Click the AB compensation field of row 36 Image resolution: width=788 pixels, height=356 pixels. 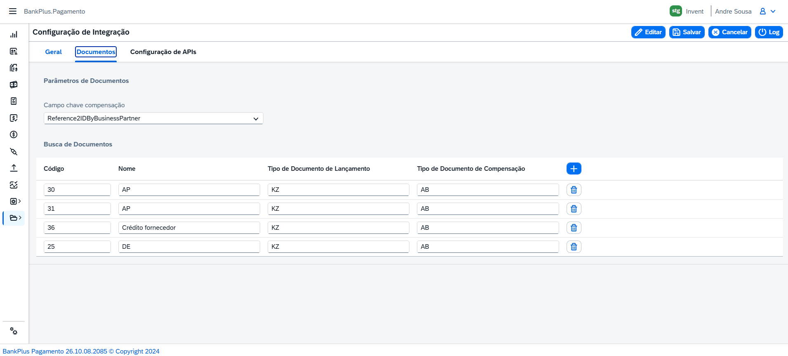pos(488,228)
